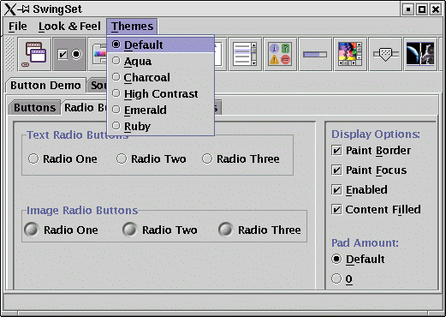The height and width of the screenshot is (317, 446).
Task: Switch to the Button Demo tab
Action: pos(45,86)
